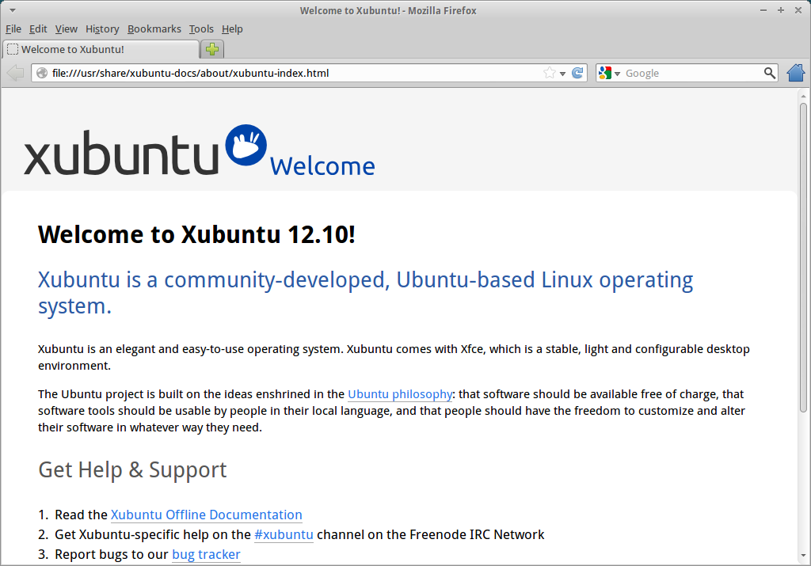Focus the Google search input field

(x=692, y=73)
